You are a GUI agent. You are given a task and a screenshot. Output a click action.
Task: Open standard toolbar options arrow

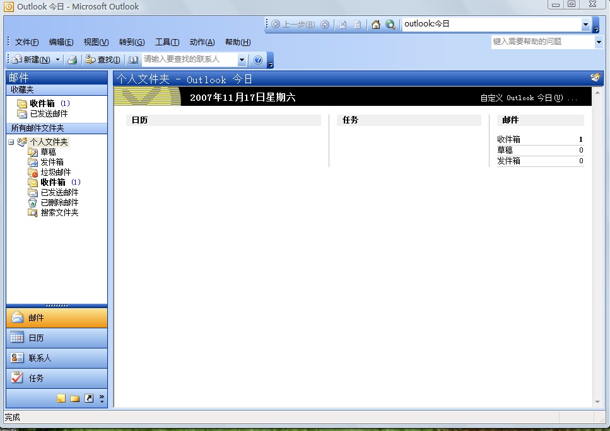tap(271, 60)
